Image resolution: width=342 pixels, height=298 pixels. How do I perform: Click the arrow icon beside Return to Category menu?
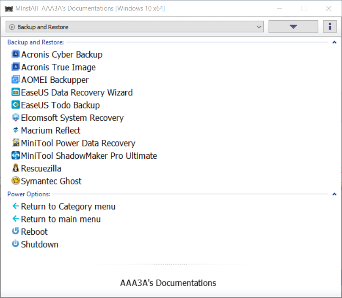[16, 206]
